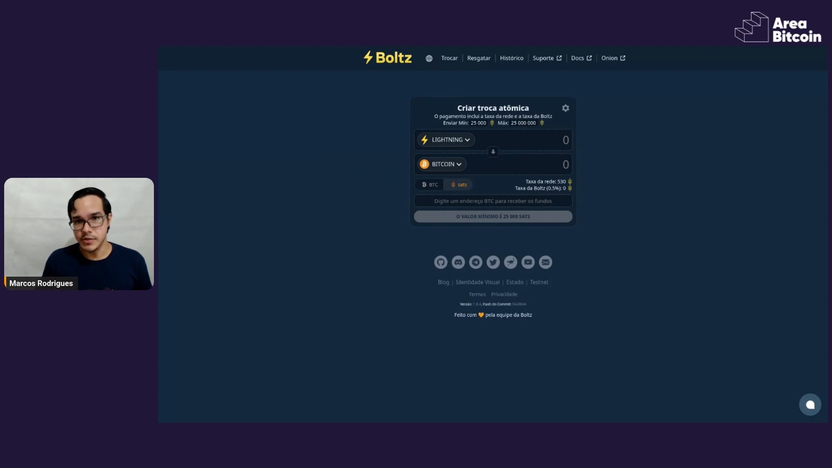Open the Telegram icon link

point(475,262)
